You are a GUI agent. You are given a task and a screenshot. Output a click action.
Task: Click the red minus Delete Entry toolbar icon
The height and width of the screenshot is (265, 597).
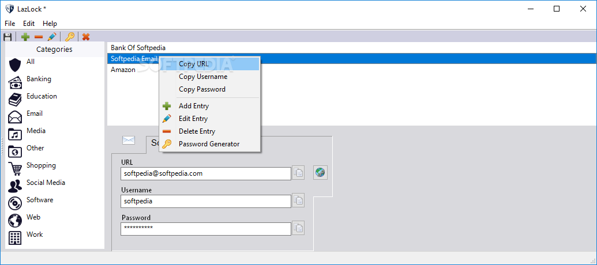[x=39, y=37]
